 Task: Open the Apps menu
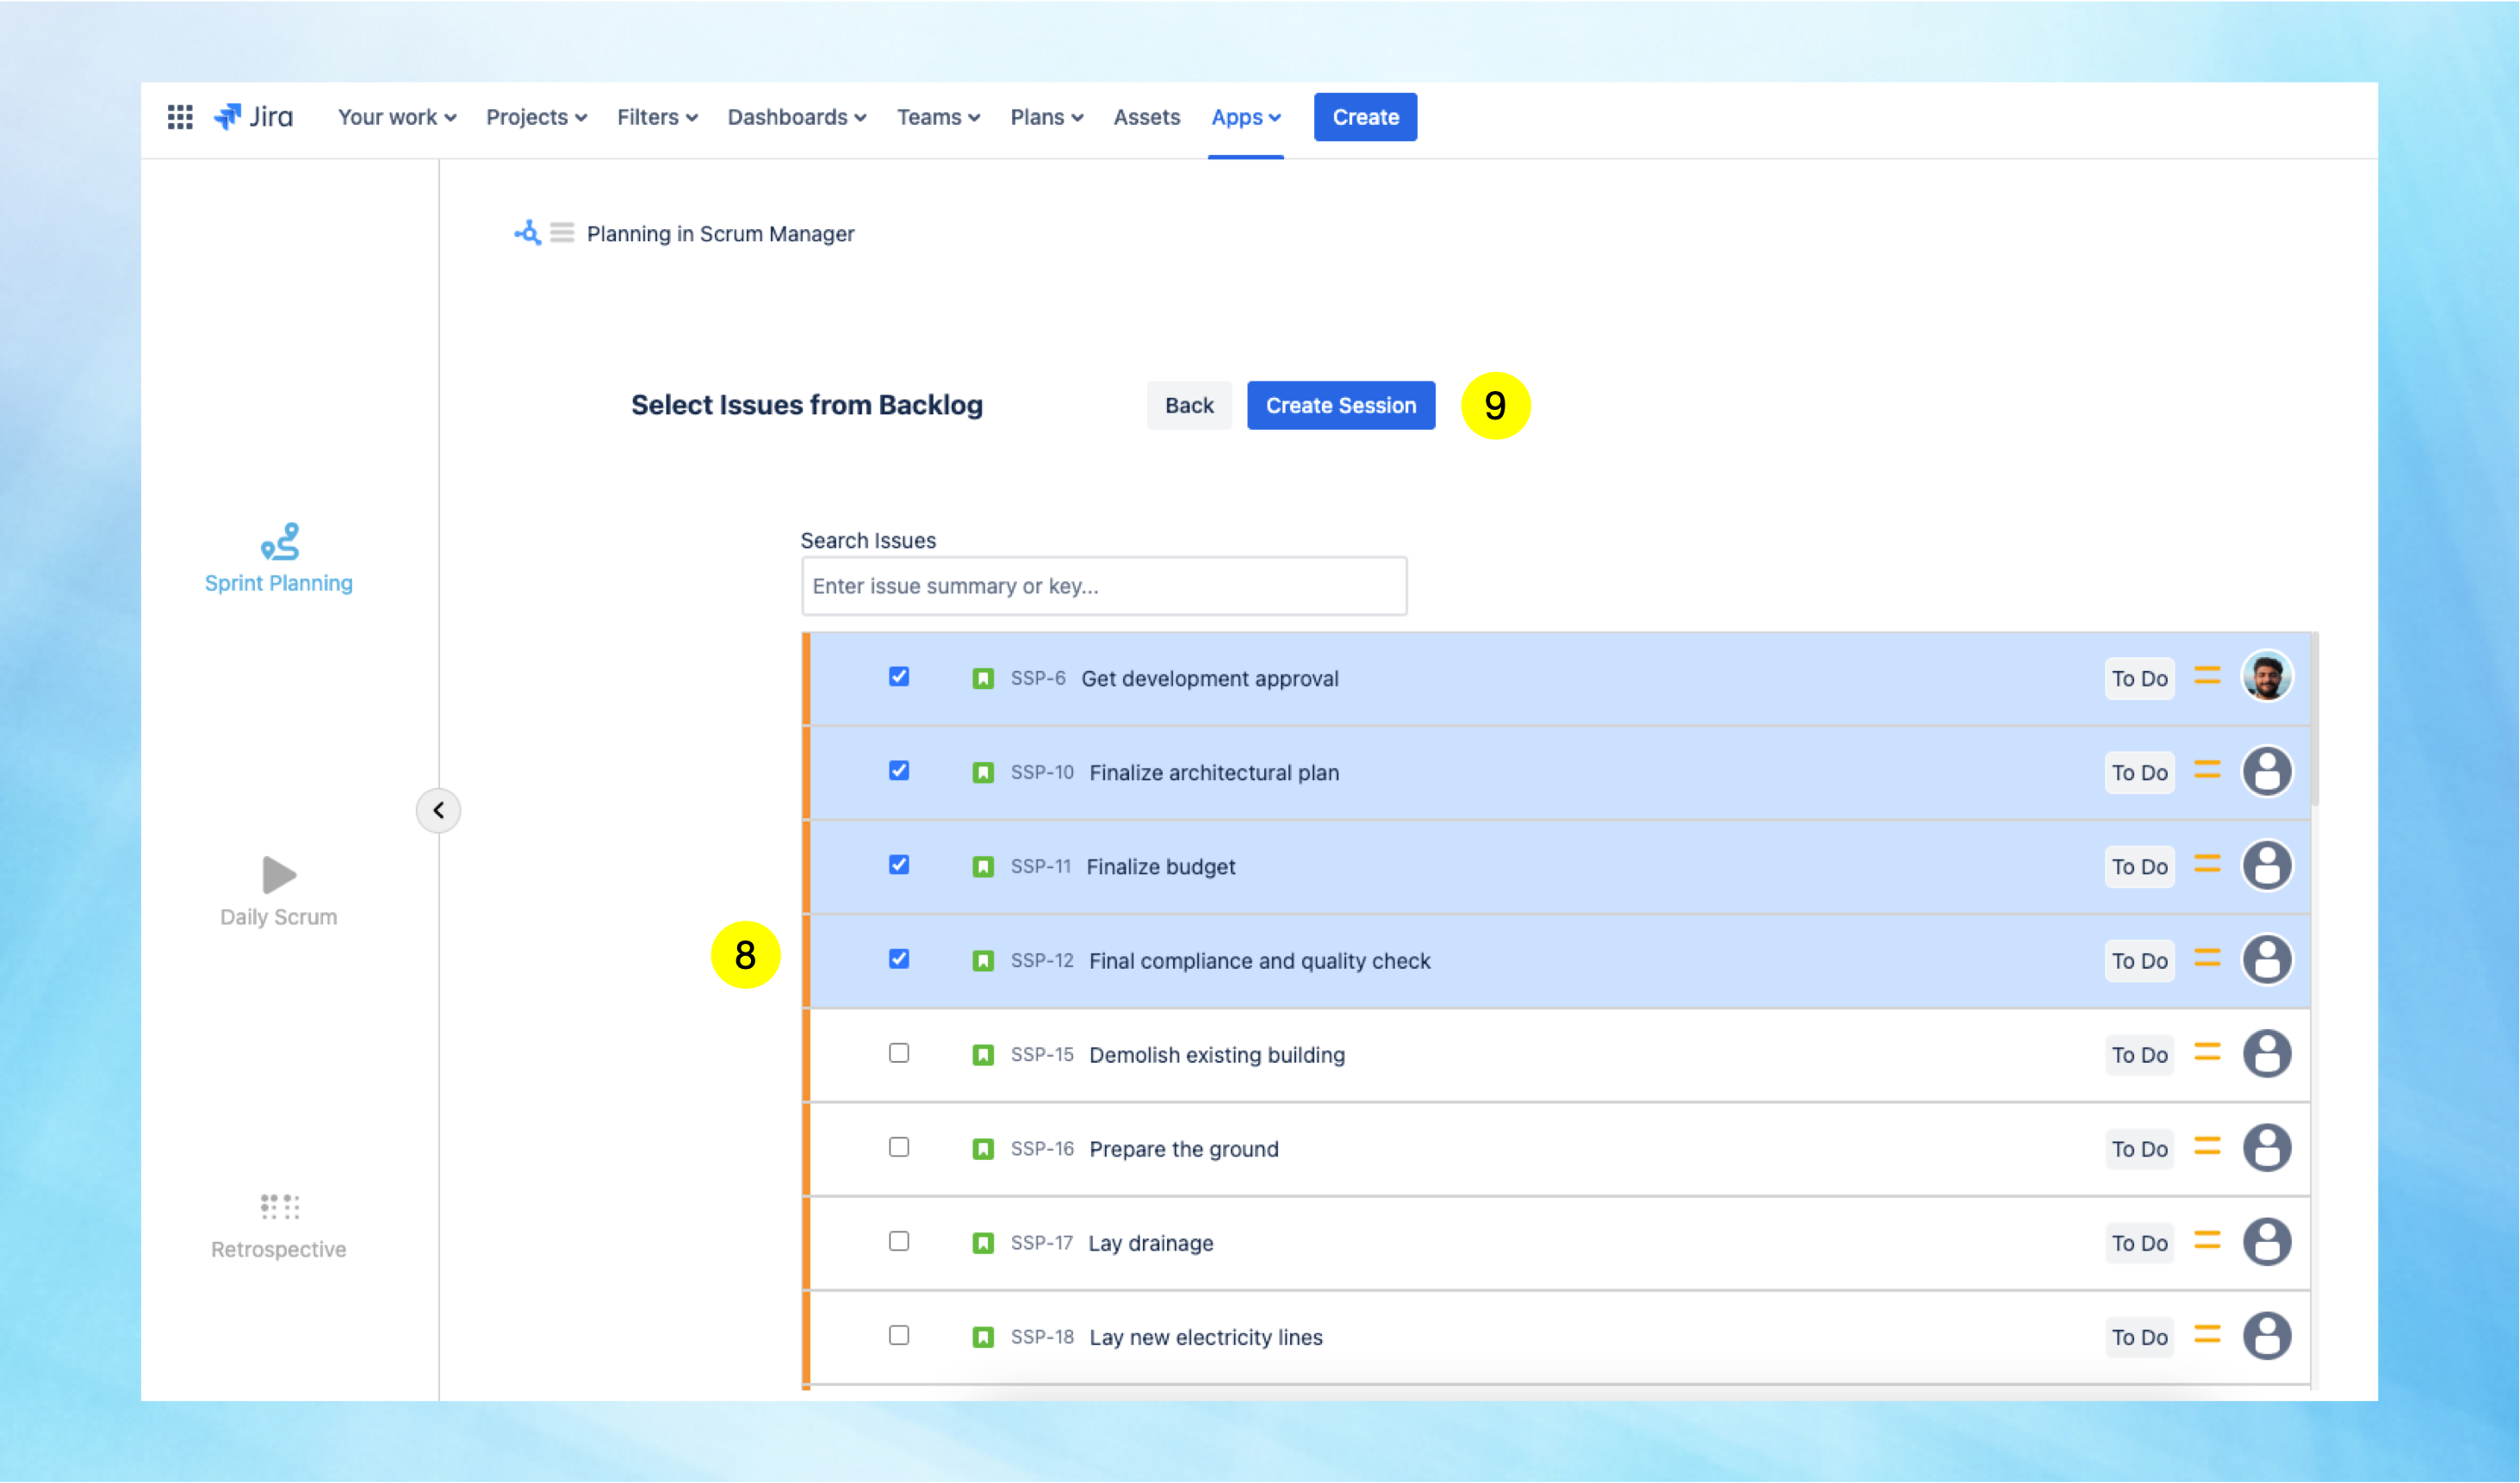coord(1245,117)
